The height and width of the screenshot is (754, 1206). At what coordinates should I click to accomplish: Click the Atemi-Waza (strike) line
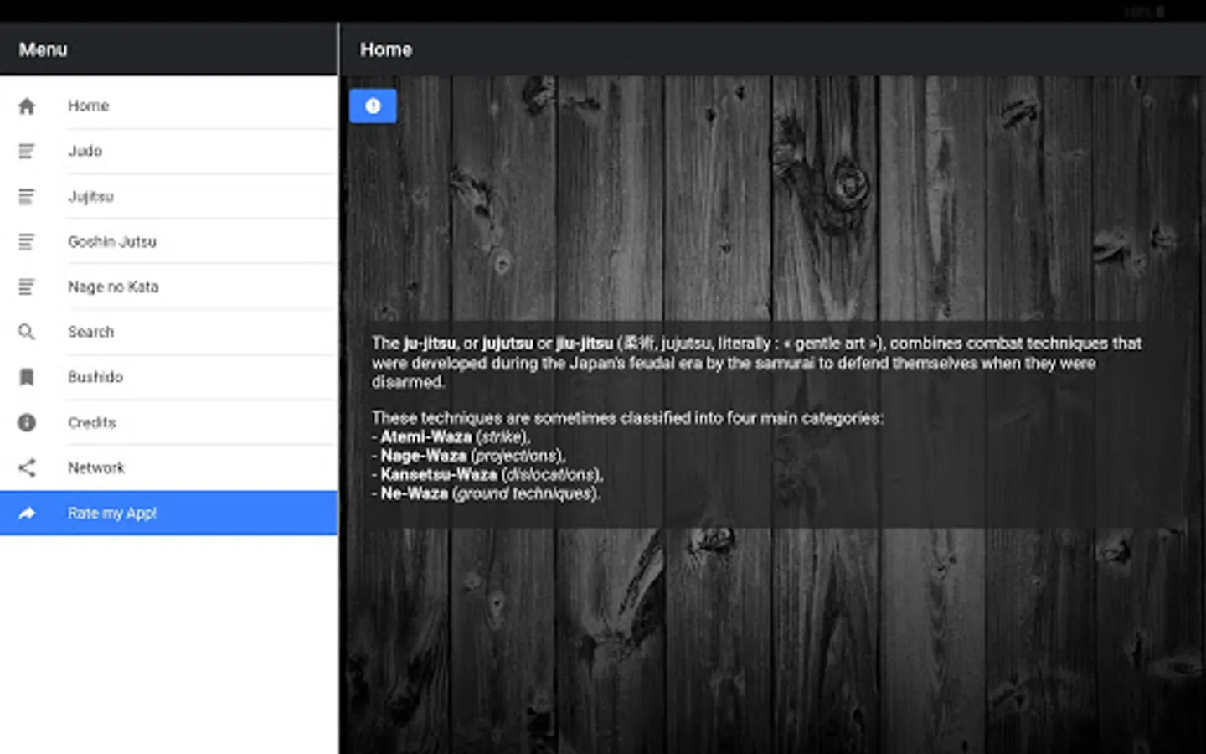click(x=451, y=436)
